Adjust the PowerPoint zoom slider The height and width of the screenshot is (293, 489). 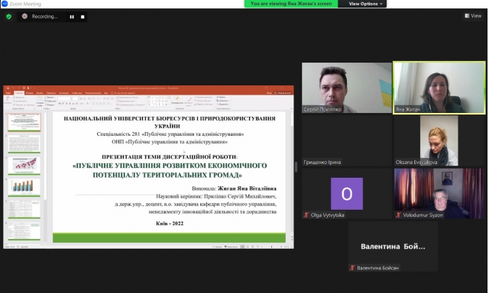tap(272, 247)
